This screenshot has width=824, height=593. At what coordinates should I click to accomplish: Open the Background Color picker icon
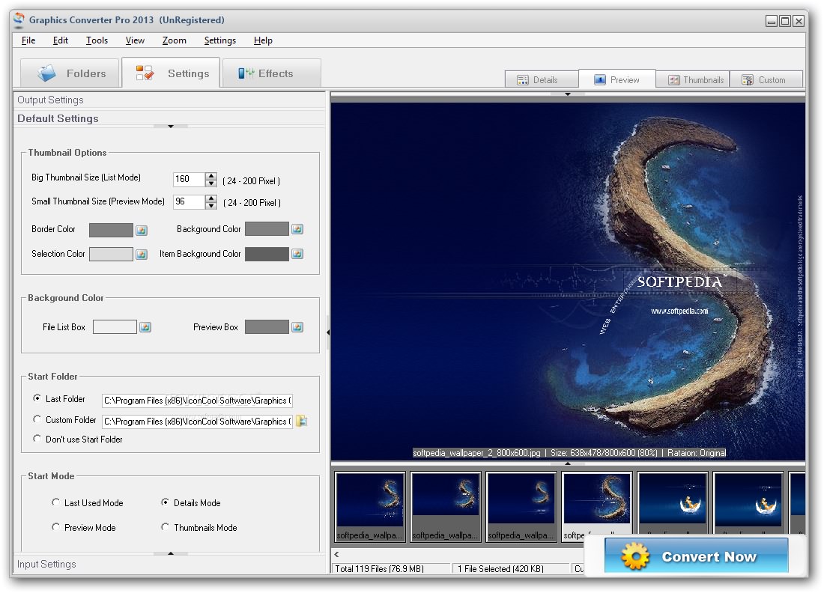tap(297, 229)
